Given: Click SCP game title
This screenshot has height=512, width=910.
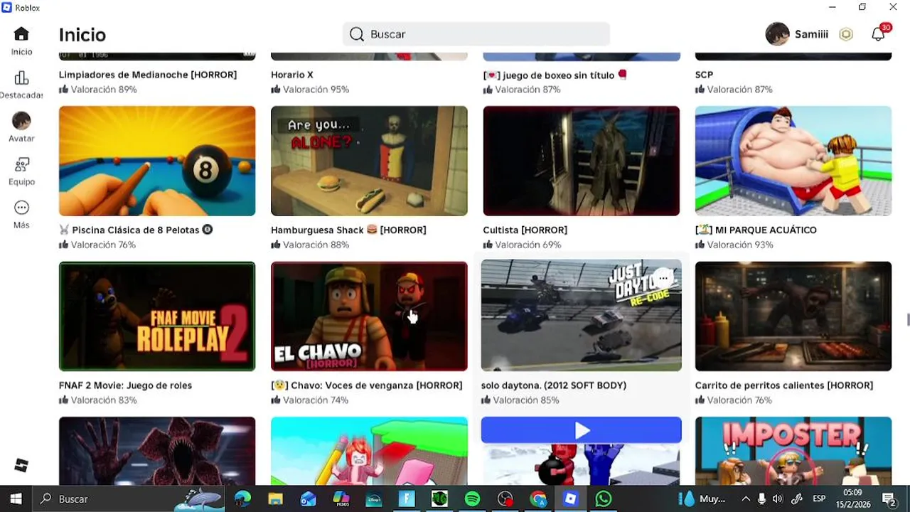Looking at the screenshot, I should click(x=704, y=75).
